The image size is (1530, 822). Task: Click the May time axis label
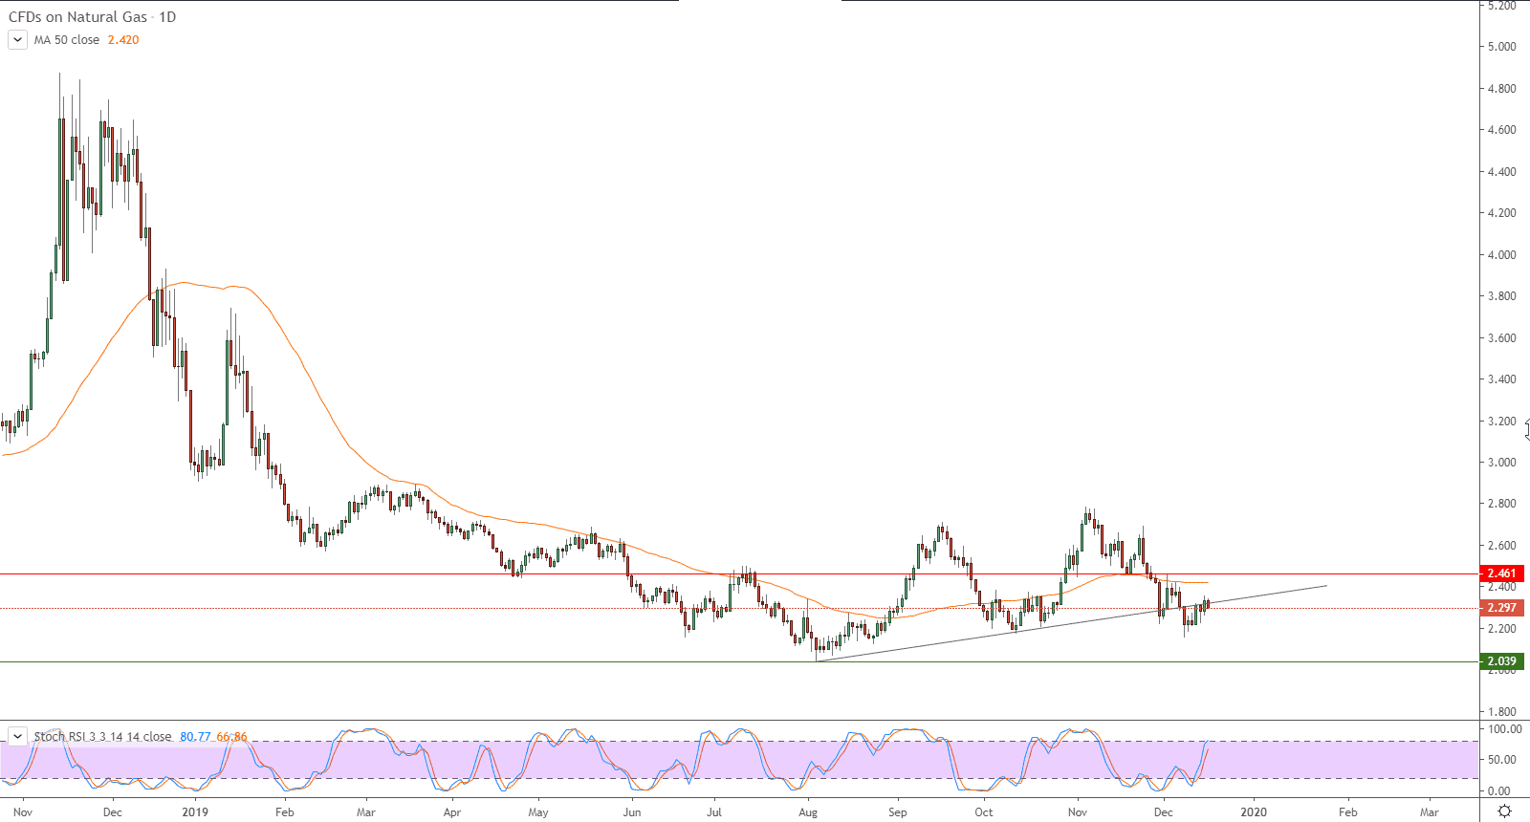tap(538, 812)
